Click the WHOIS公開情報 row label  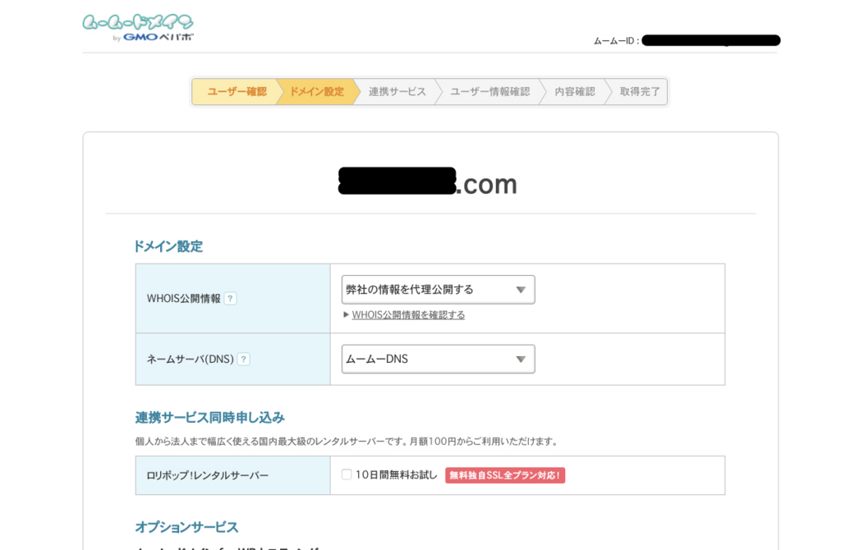click(184, 299)
